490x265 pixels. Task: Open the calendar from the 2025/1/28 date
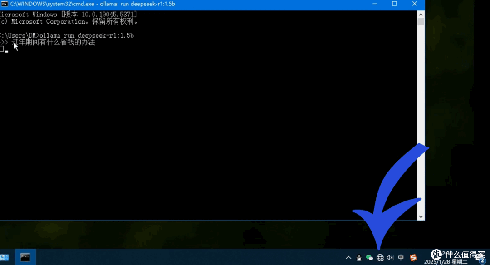[x=446, y=261]
